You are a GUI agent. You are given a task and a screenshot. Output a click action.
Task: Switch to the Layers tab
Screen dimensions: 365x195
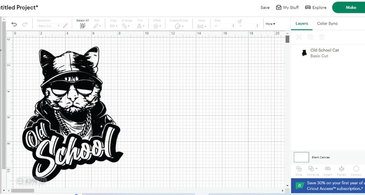(x=302, y=23)
